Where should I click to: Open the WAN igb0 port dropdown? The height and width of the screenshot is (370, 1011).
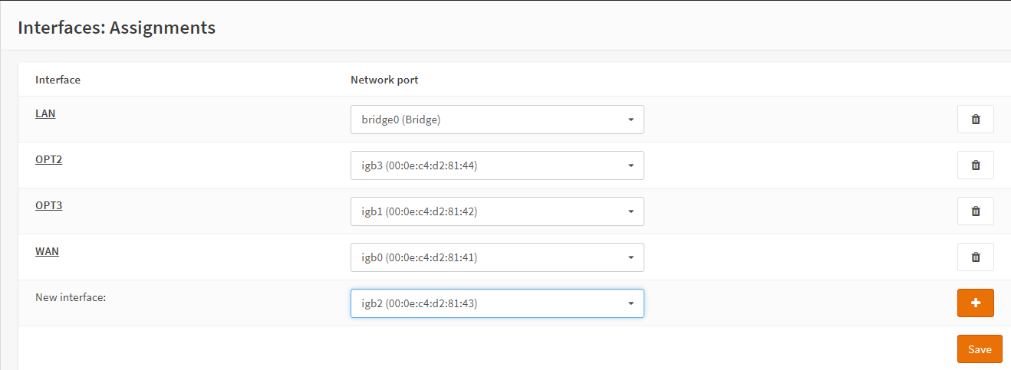click(x=496, y=257)
